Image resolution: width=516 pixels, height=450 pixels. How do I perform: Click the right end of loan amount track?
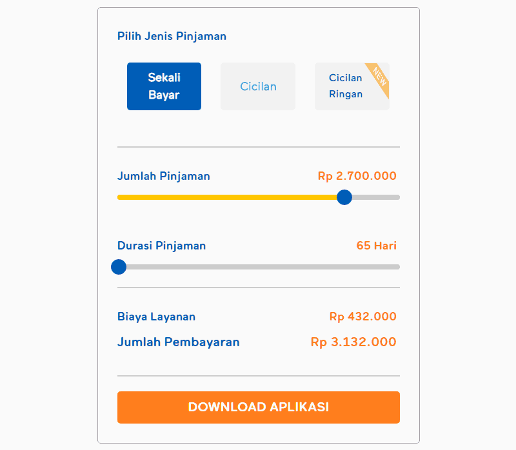396,197
